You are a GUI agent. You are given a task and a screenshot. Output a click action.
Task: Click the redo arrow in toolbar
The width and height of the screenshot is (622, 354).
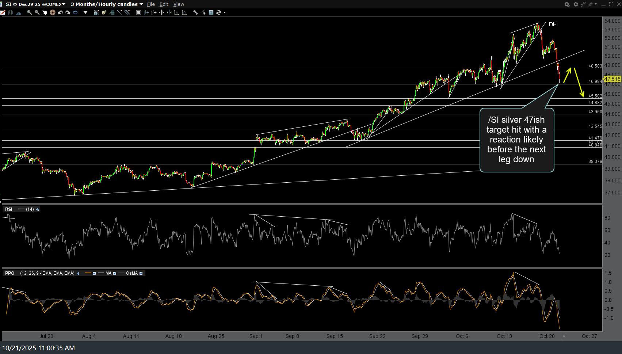pos(68,12)
